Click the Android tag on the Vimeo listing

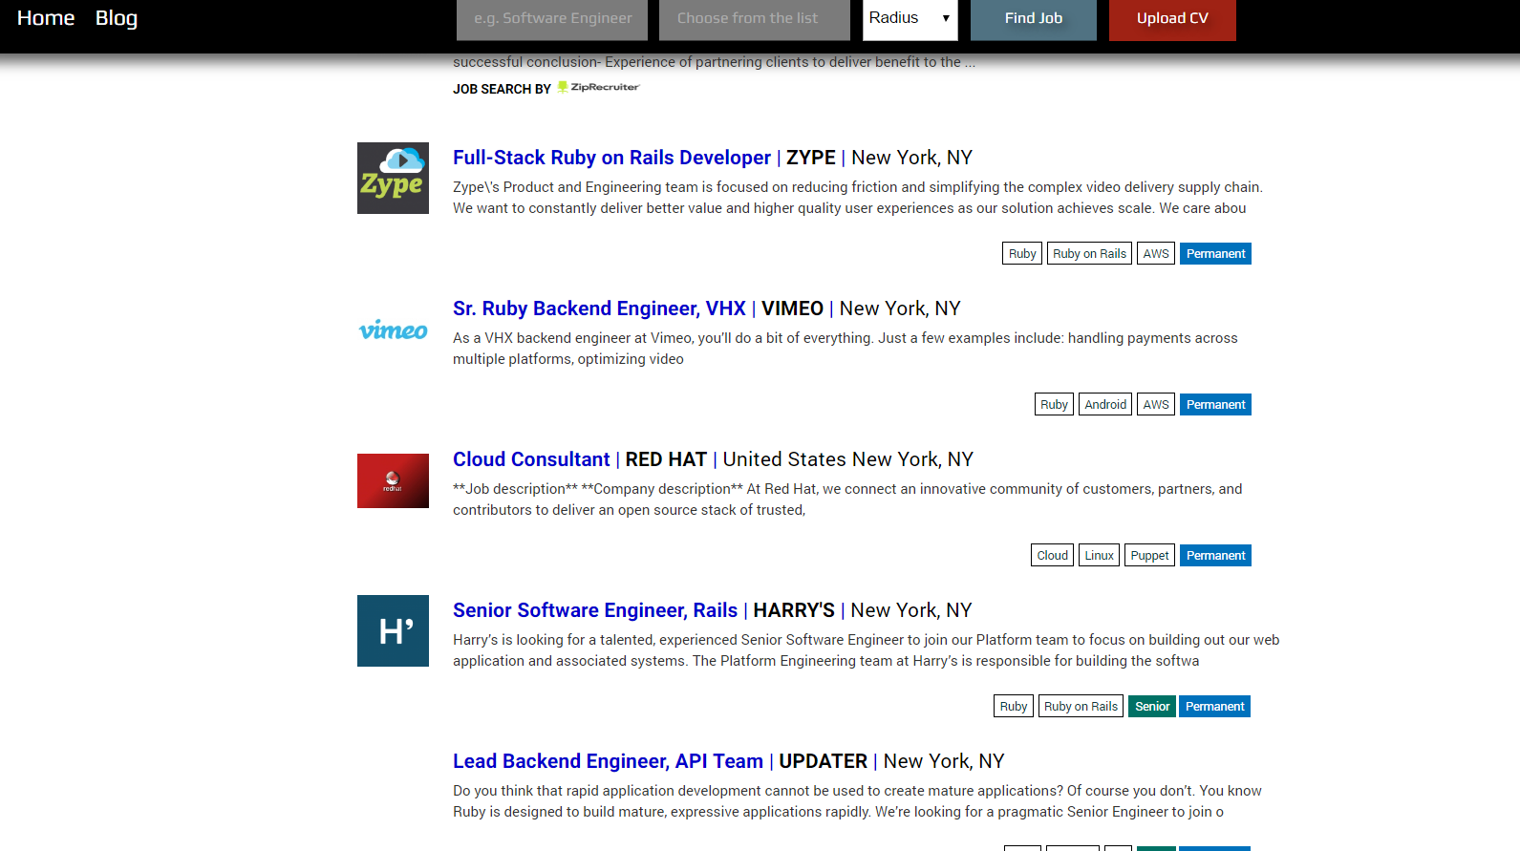pos(1105,404)
